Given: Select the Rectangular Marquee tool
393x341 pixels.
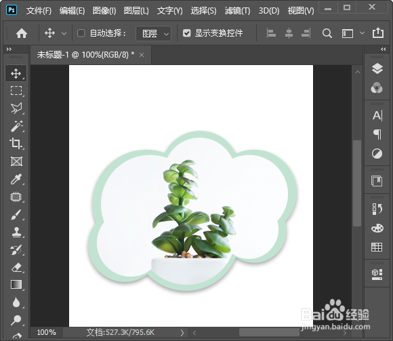Looking at the screenshot, I should 16,91.
